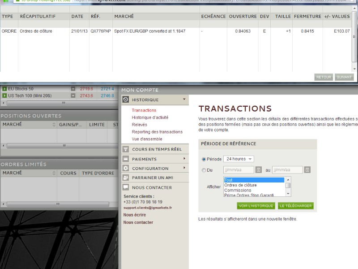Click the Suivant button

[344, 77]
